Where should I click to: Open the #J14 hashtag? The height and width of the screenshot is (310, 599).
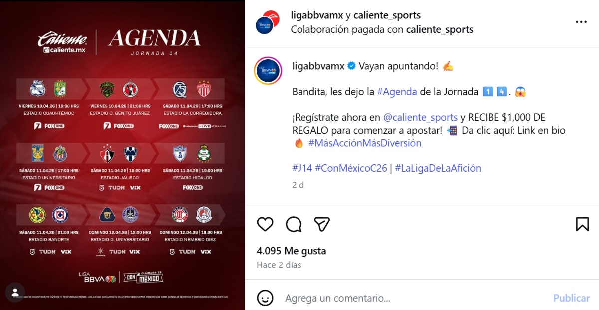click(x=302, y=168)
